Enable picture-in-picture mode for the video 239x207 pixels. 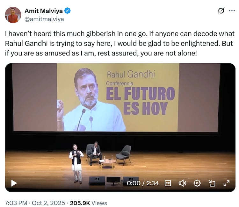[x=212, y=183]
